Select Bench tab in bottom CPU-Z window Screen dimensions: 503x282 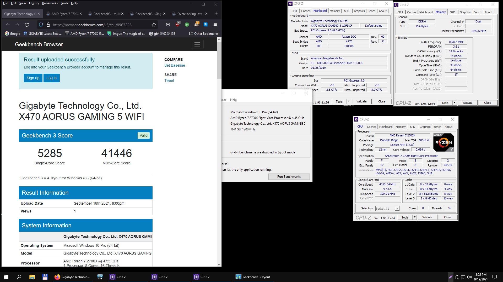click(437, 127)
